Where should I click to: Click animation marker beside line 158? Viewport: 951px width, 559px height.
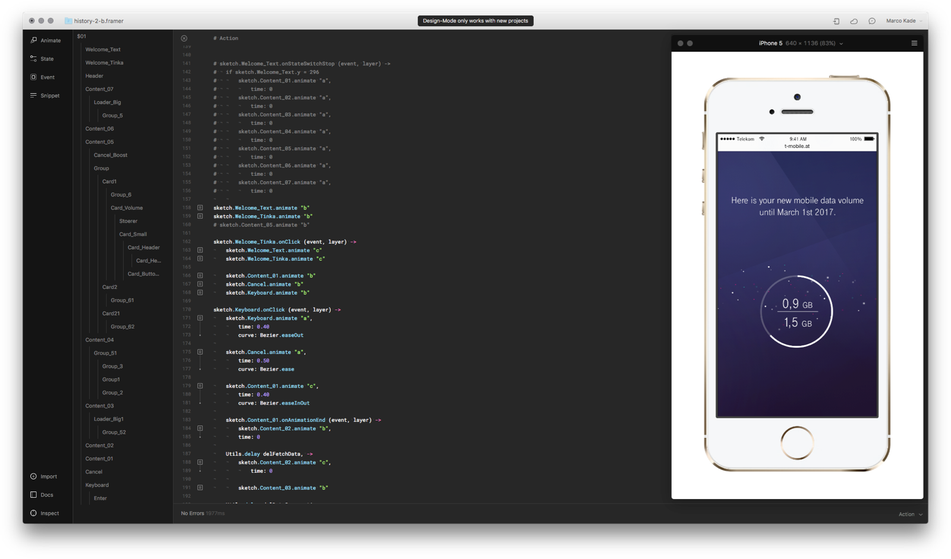coord(200,208)
